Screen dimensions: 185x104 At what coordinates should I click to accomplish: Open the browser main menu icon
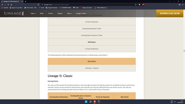click(183, 5)
